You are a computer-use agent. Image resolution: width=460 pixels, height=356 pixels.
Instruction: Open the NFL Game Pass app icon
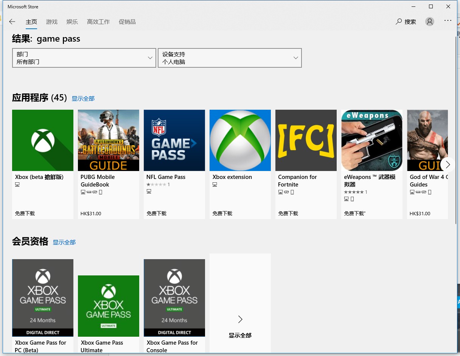174,140
